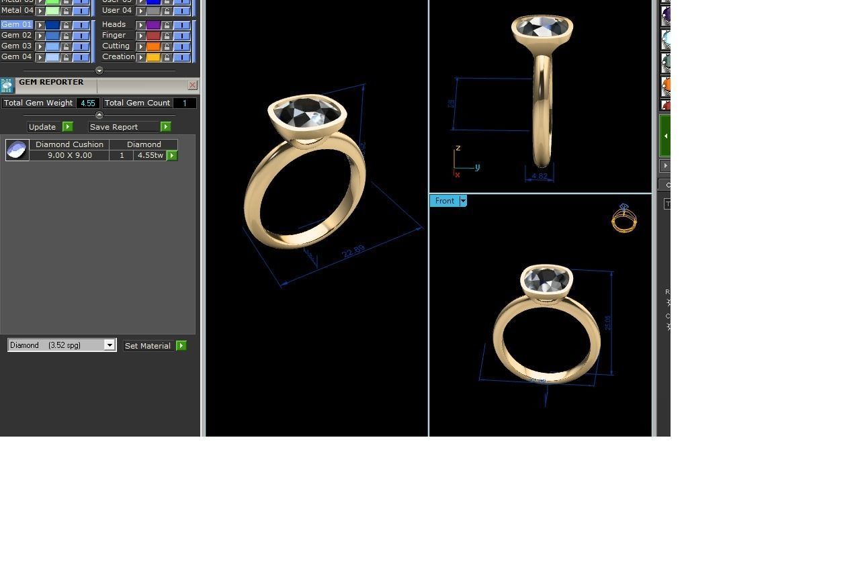Select the Gem 02 layer name
The height and width of the screenshot is (581, 856).
pyautogui.click(x=17, y=35)
